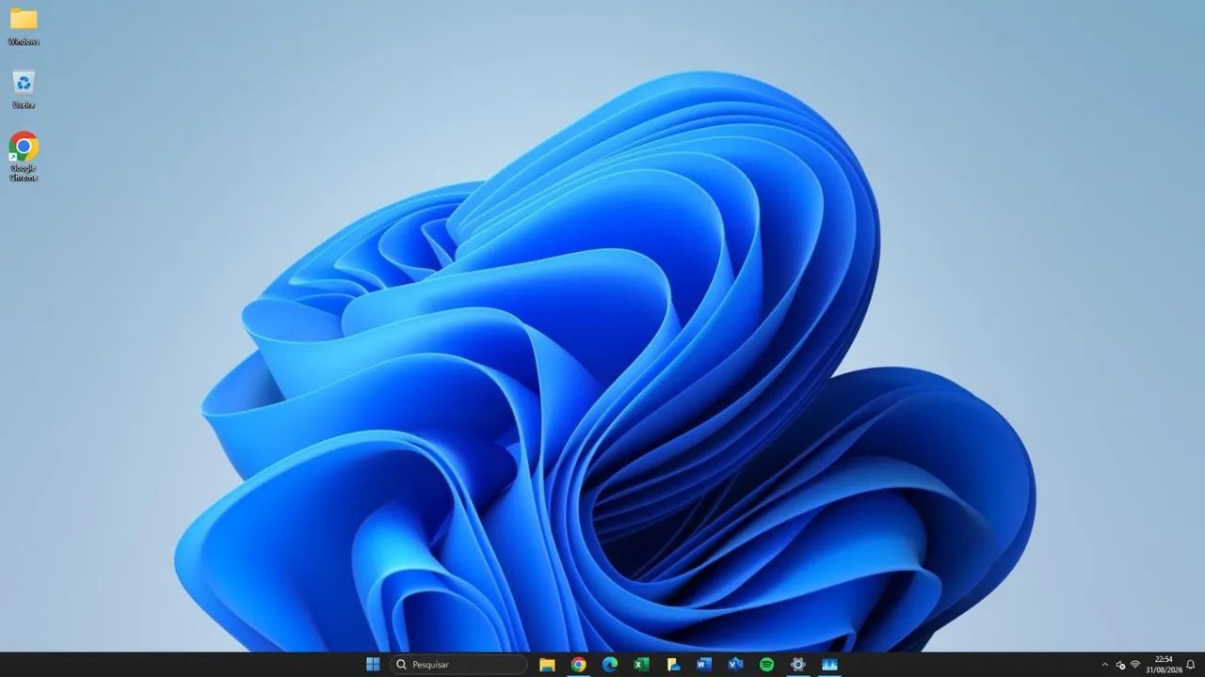Launch Spotify from the taskbar
The image size is (1205, 677).
tap(767, 665)
